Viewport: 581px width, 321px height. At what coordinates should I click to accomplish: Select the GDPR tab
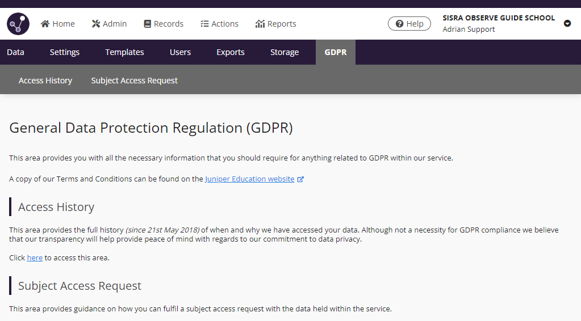click(x=336, y=52)
